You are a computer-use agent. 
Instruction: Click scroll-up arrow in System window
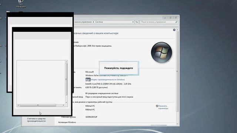pyautogui.click(x=177, y=30)
